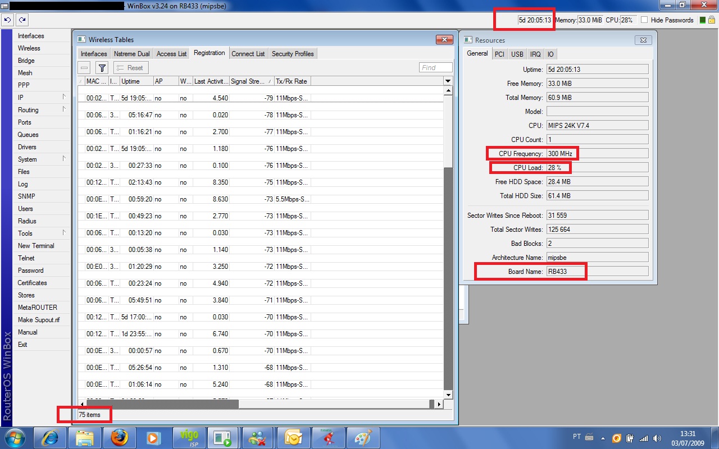Screen dimensions: 719x449
Task: Expand the System submenu in sidebar
Action: 64,159
